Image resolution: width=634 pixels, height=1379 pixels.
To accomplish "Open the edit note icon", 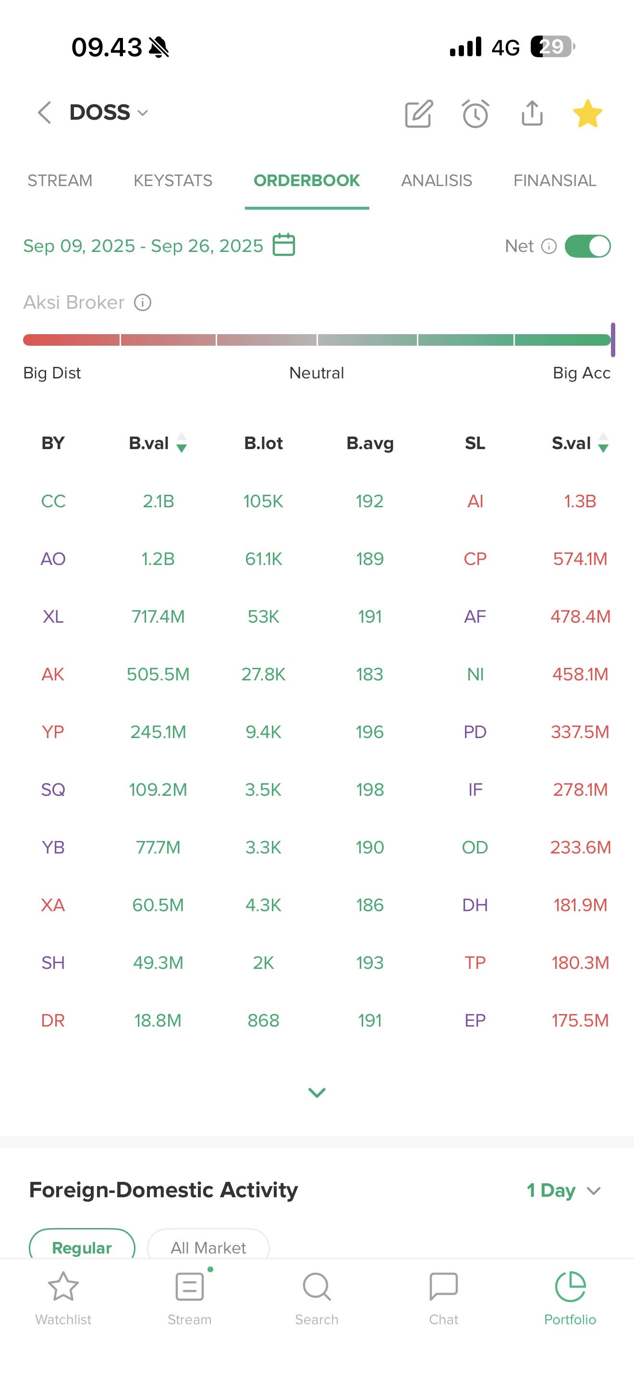I will 418,113.
